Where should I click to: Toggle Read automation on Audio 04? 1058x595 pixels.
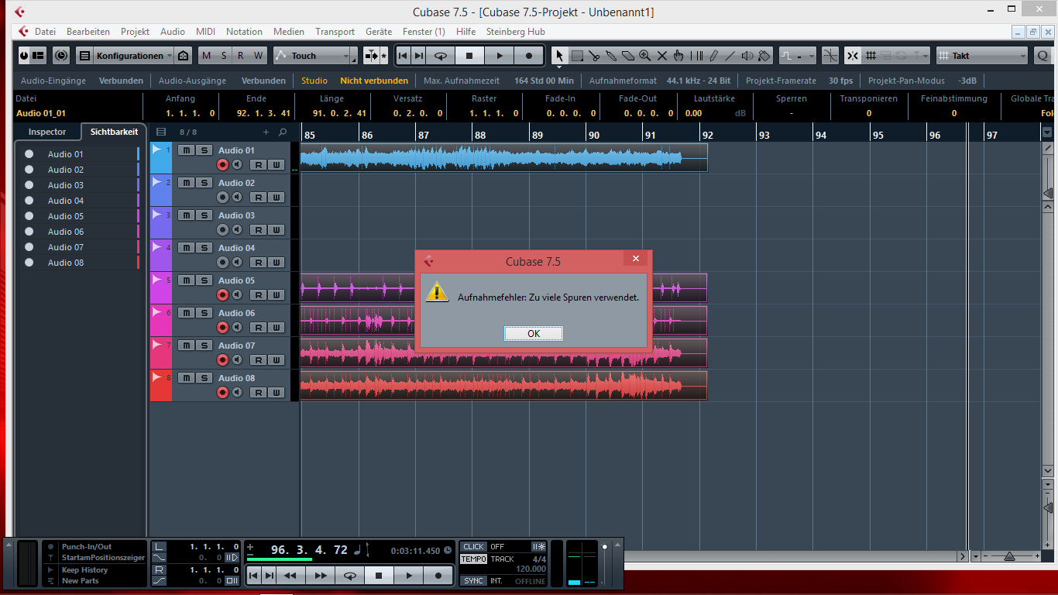257,262
